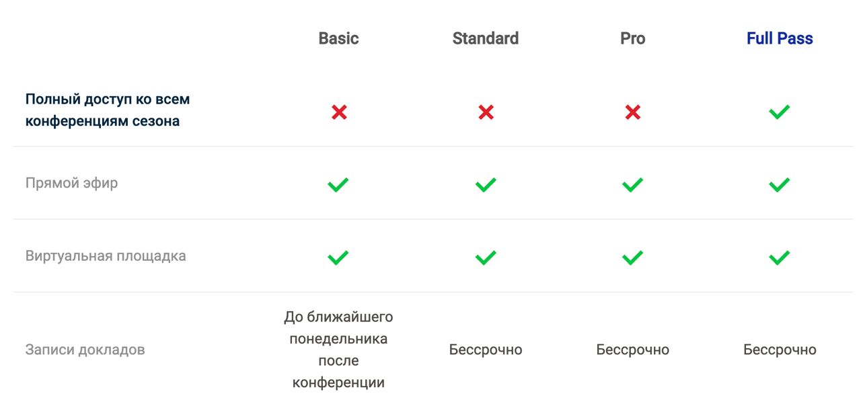Click Standard checkmark in Прямой эфир row
This screenshot has height=402, width=861.
click(486, 184)
